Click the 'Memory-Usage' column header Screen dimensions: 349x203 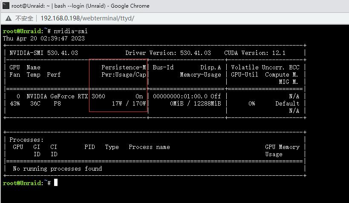pyautogui.click(x=201, y=75)
